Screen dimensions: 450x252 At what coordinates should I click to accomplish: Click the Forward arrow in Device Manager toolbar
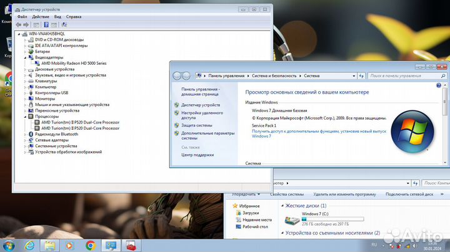[26, 24]
